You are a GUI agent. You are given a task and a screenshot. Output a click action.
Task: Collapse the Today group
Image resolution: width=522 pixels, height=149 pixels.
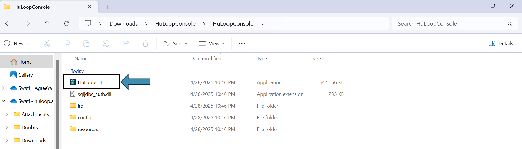point(67,71)
